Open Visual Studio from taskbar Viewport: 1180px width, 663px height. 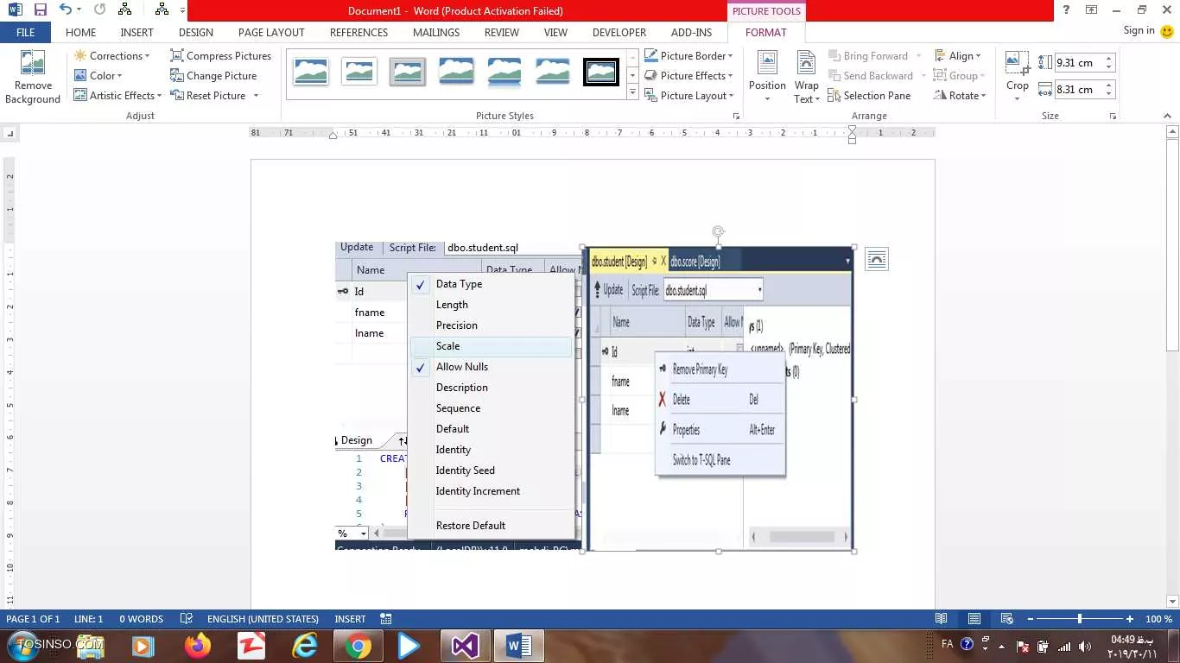tap(466, 646)
